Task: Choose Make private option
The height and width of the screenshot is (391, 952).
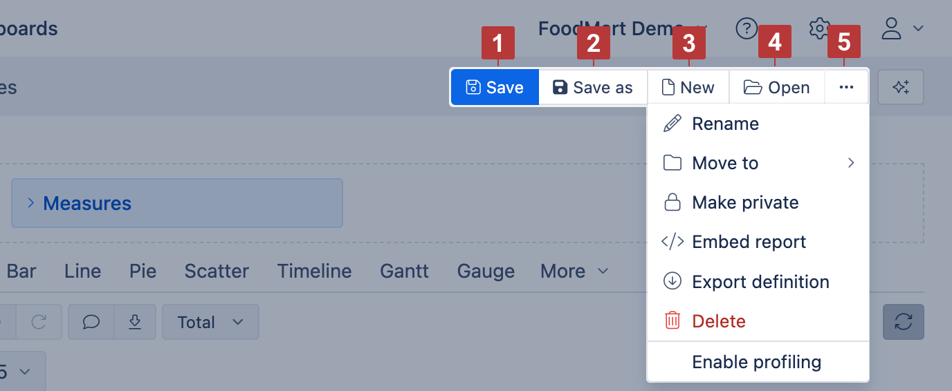Action: [745, 203]
